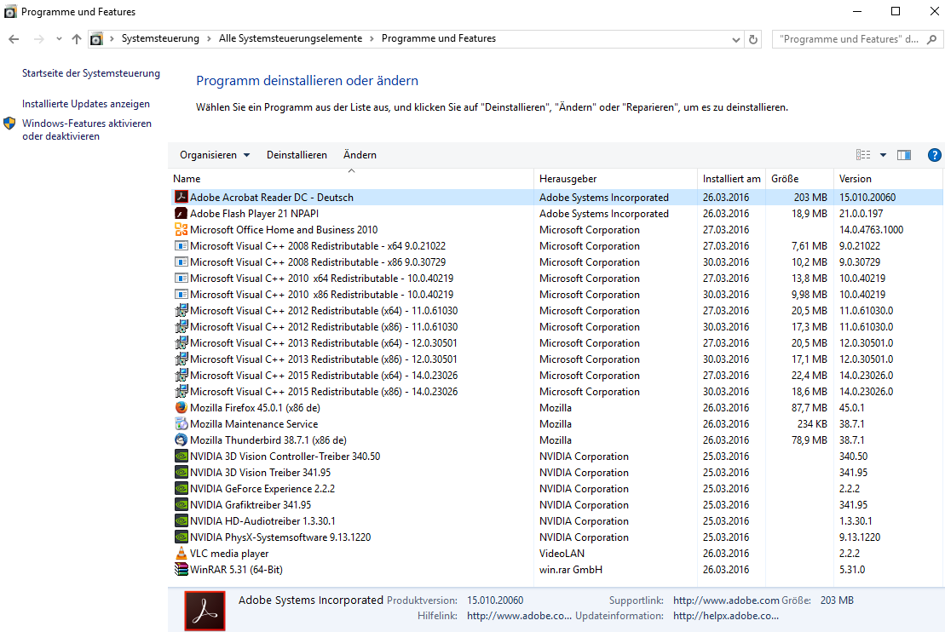Select the Visual C++ 2013 (x86) 12.0.30501 row
The height and width of the screenshot is (632, 945).
(x=557, y=359)
